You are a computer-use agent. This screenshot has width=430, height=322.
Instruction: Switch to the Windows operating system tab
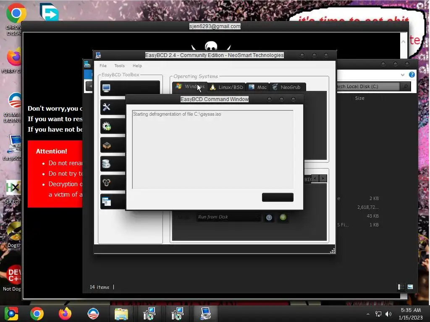(x=190, y=87)
